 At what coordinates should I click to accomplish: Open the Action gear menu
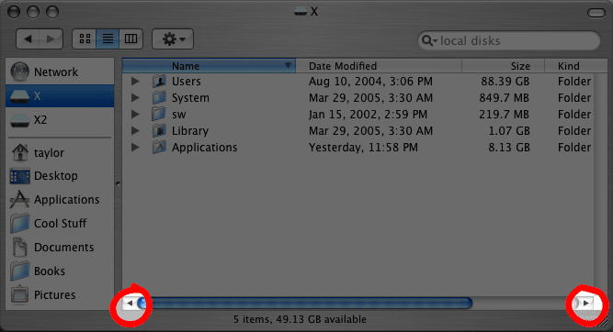[x=173, y=39]
